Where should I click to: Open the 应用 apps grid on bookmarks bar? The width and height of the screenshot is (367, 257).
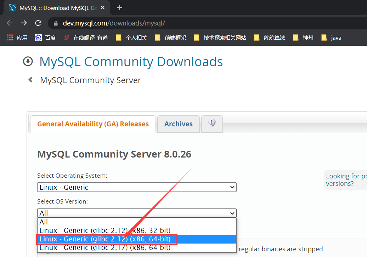click(10, 37)
